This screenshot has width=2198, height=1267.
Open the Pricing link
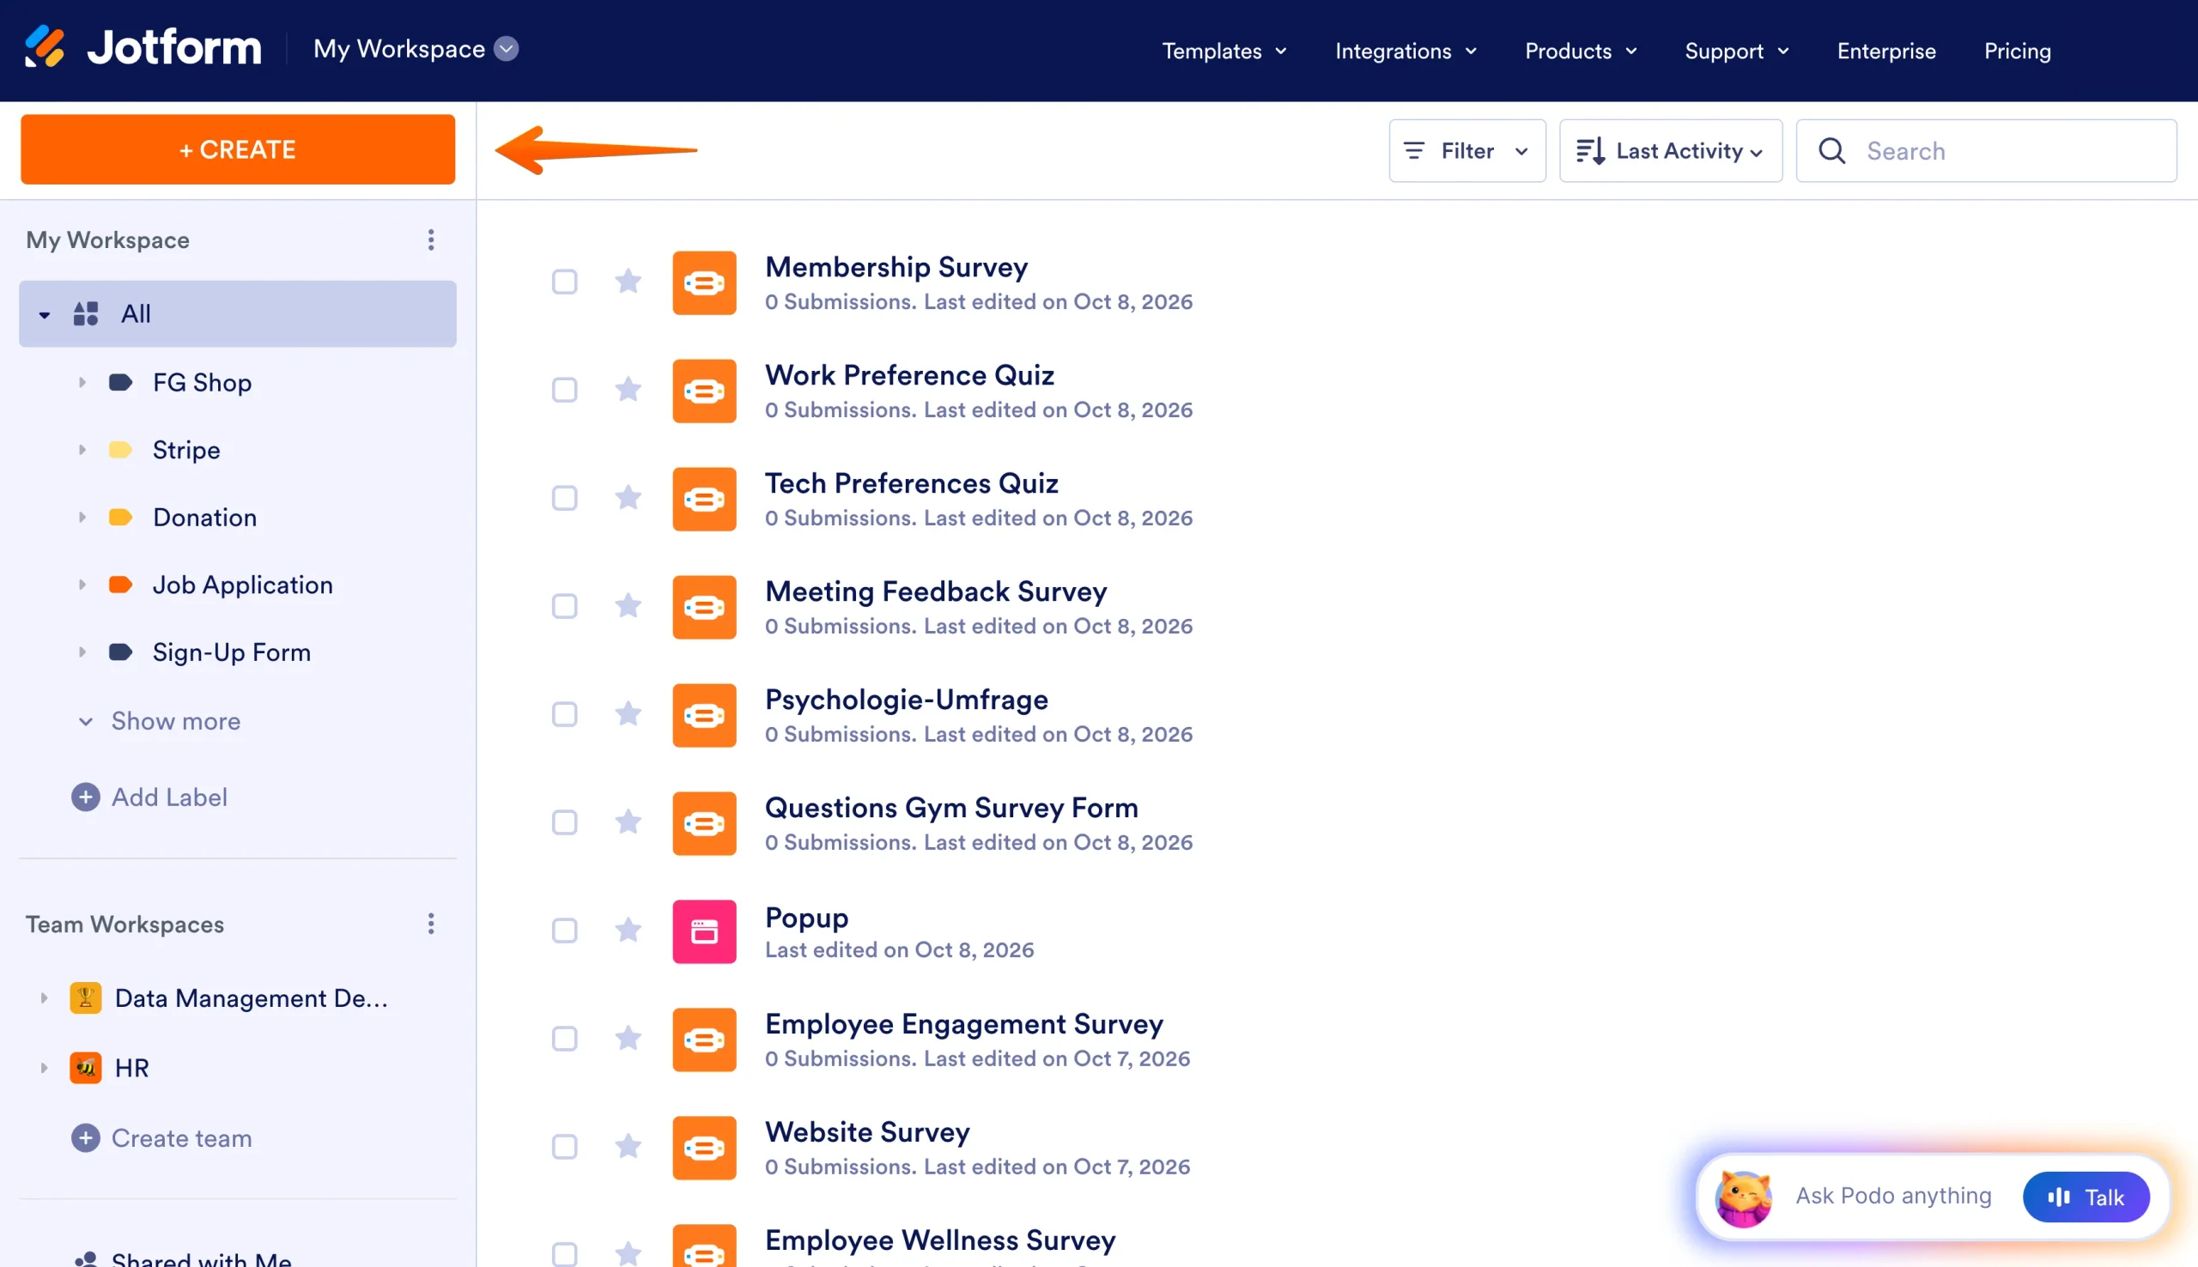[x=2017, y=52]
